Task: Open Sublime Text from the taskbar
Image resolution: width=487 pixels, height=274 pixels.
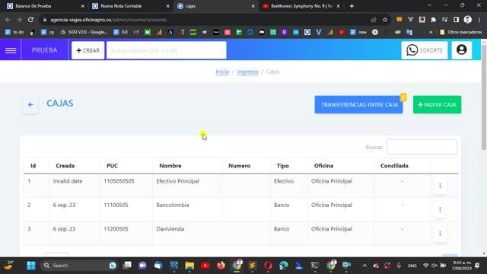Action: [252, 266]
